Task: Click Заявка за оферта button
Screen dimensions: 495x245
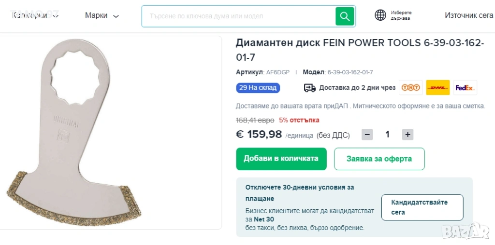Action: [379, 159]
